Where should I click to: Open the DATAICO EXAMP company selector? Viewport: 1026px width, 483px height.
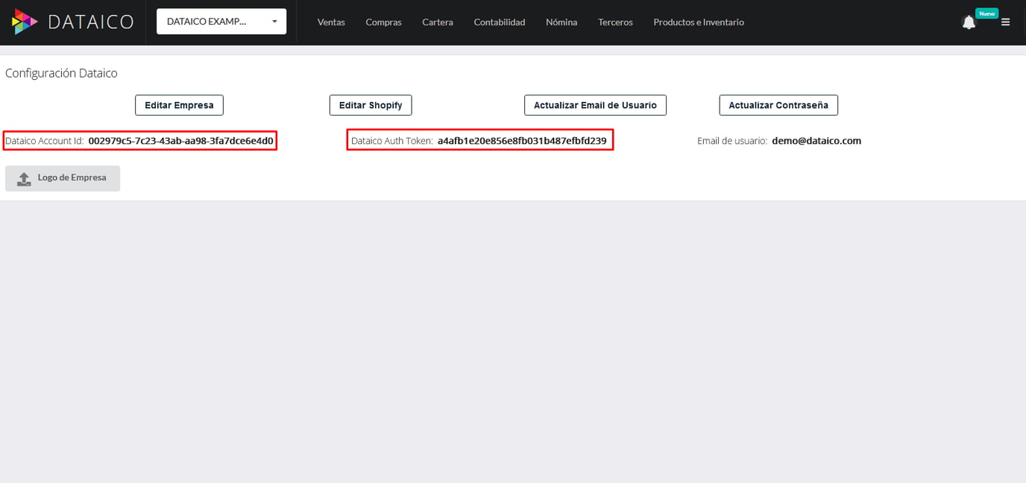click(216, 22)
